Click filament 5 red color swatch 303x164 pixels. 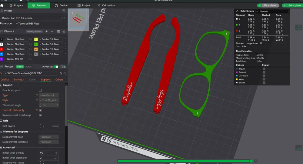point(1,49)
